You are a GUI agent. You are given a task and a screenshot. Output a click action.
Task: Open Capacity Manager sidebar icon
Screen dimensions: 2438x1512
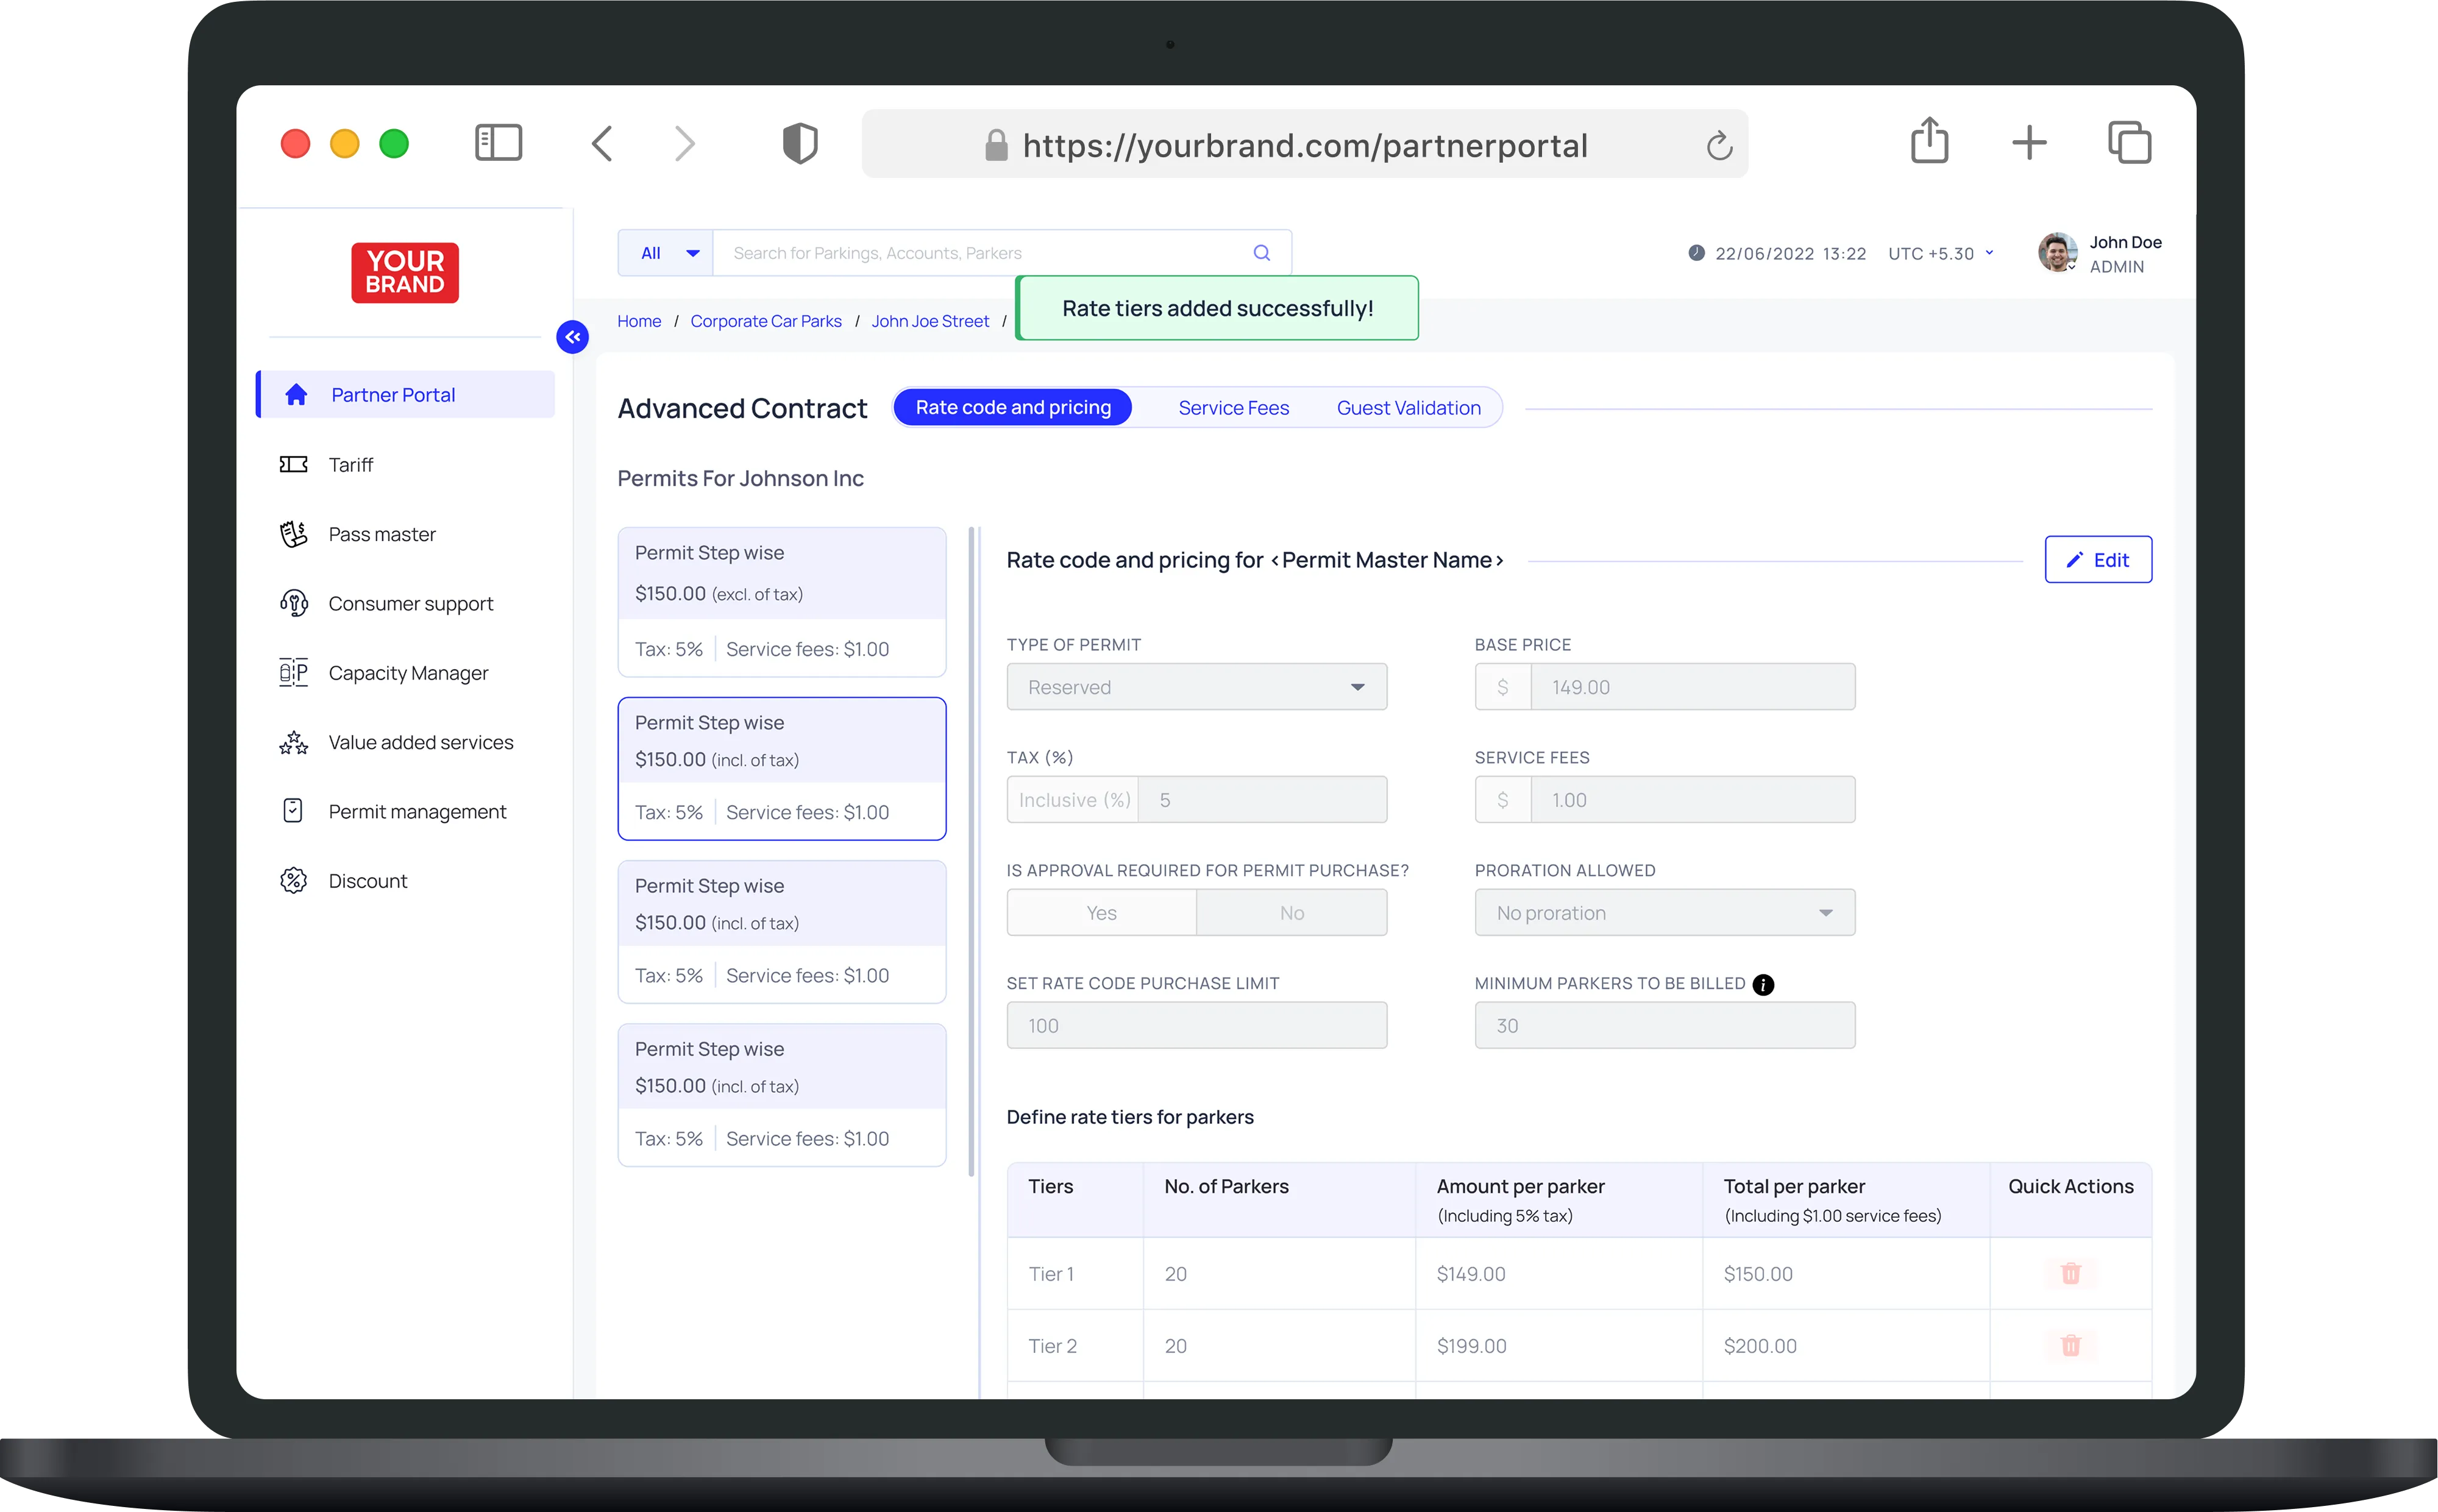tap(293, 672)
